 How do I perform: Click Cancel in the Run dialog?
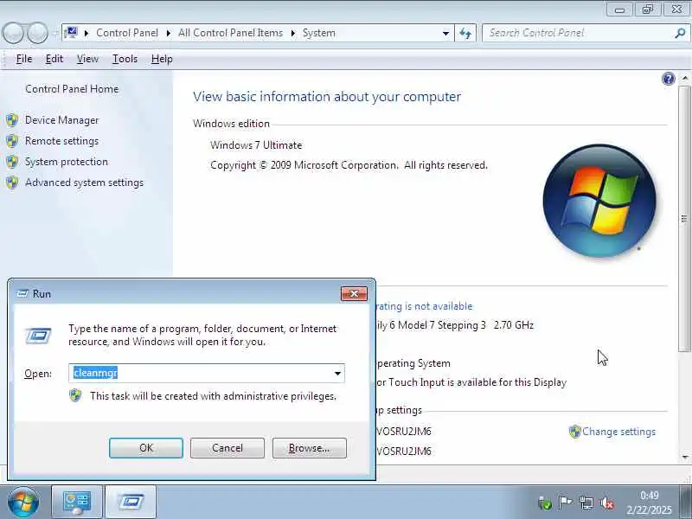tap(227, 448)
